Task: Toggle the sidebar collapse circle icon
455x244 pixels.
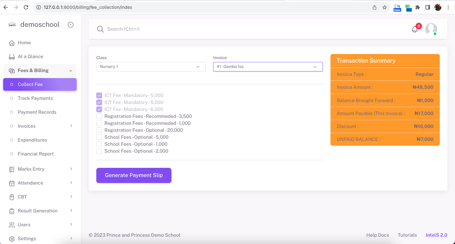Action: tap(71, 25)
